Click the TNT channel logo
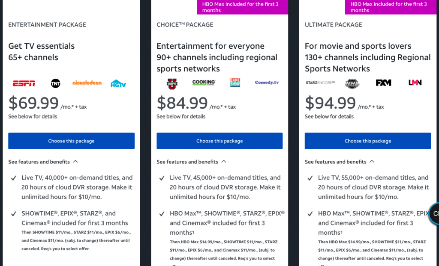This screenshot has height=266, width=439. pyautogui.click(x=55, y=83)
